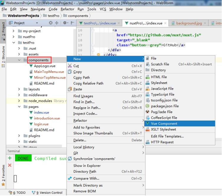The width and height of the screenshot is (222, 196).
Task: Open the Refactor menu in menu bar
Action: 67,9
